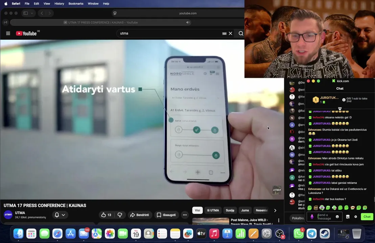Image resolution: width=375 pixels, height=243 pixels.
Task: Open Steam from the Dock
Action: [x=325, y=234]
